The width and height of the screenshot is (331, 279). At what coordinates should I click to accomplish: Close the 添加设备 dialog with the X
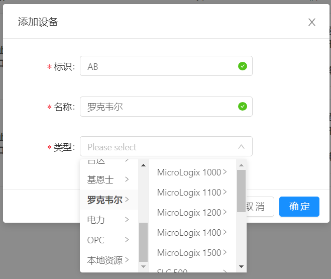coord(312,22)
